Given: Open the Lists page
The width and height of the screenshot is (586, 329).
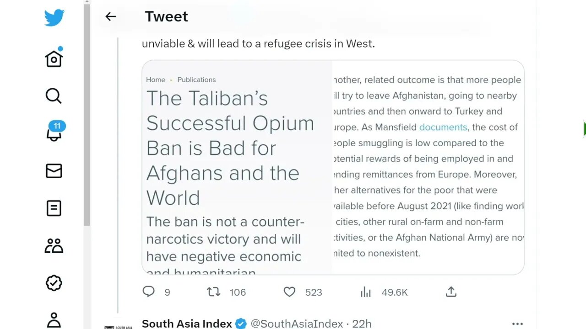Looking at the screenshot, I should 54,208.
